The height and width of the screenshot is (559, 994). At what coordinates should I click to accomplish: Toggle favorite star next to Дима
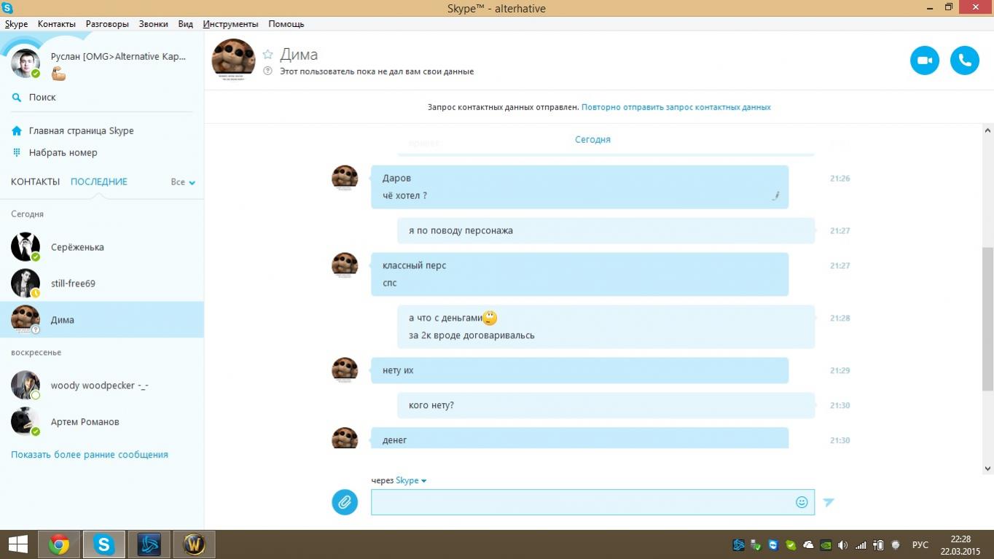(267, 55)
